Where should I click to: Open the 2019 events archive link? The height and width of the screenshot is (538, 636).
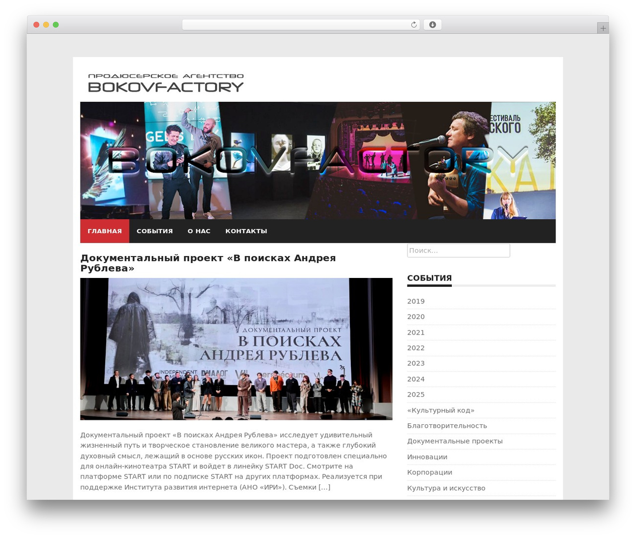[416, 301]
